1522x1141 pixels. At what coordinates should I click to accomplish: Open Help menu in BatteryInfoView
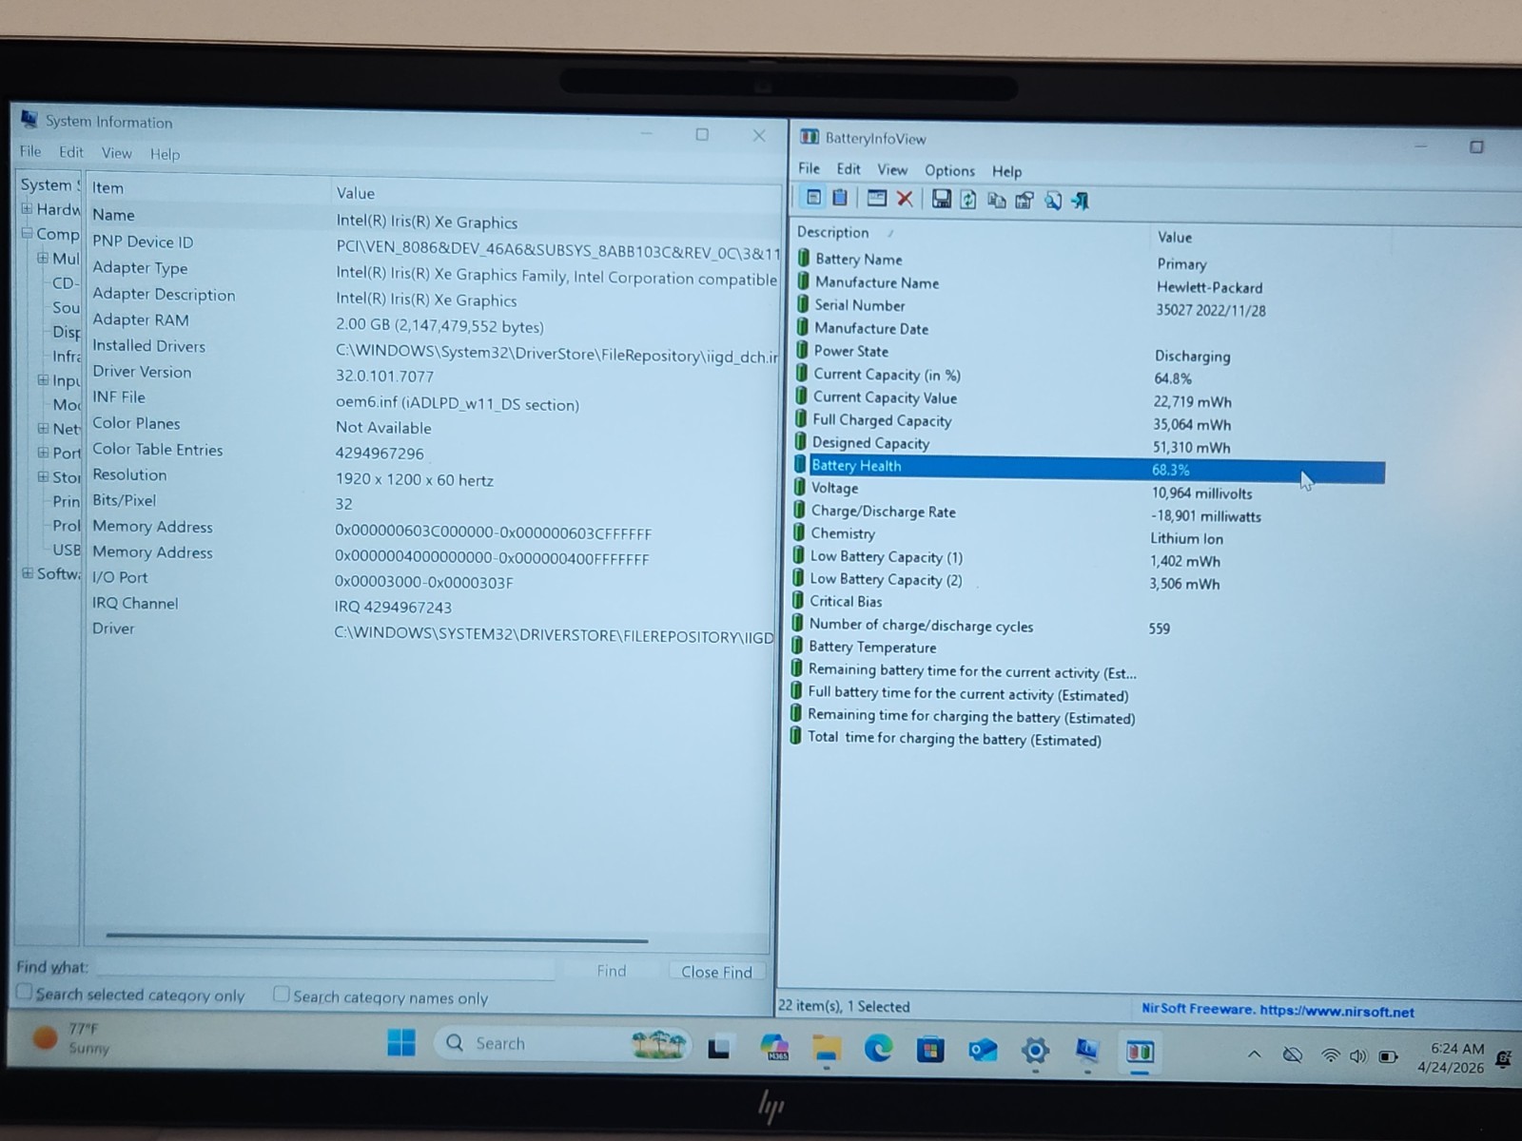pyautogui.click(x=1006, y=171)
